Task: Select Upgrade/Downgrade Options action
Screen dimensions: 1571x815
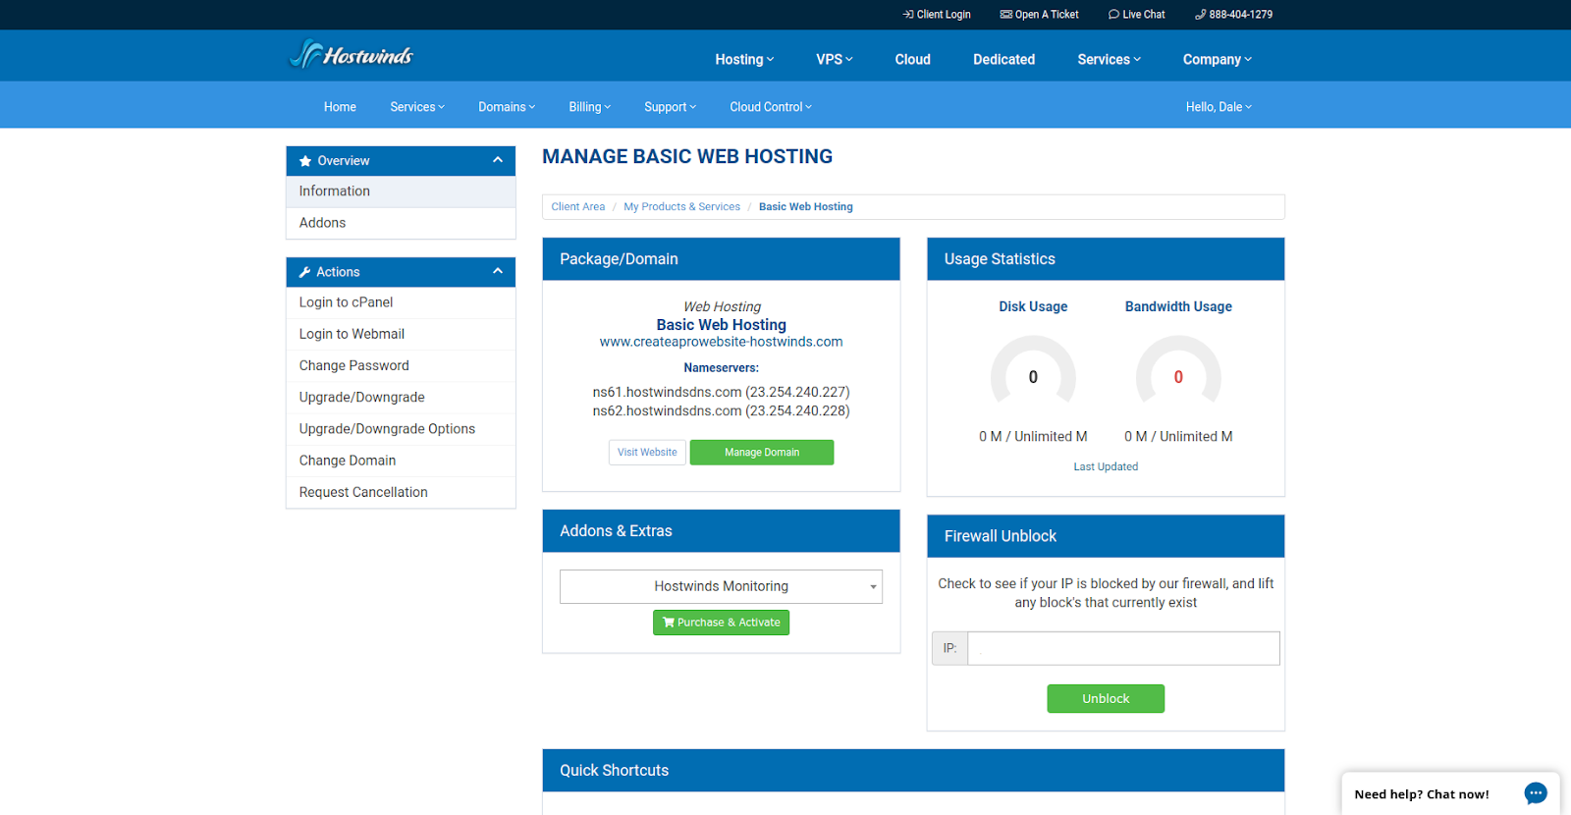Action: [x=401, y=429]
